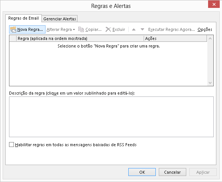Click the rules list scrollbar down arrow
222x182 pixels.
tap(210, 83)
